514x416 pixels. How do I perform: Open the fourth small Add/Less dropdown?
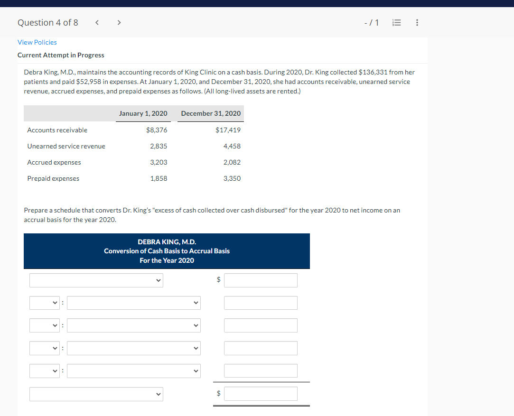tap(44, 370)
